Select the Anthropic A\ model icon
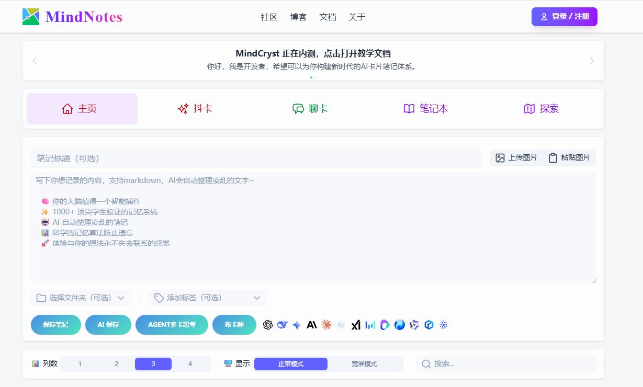The height and width of the screenshot is (387, 643). tap(312, 325)
